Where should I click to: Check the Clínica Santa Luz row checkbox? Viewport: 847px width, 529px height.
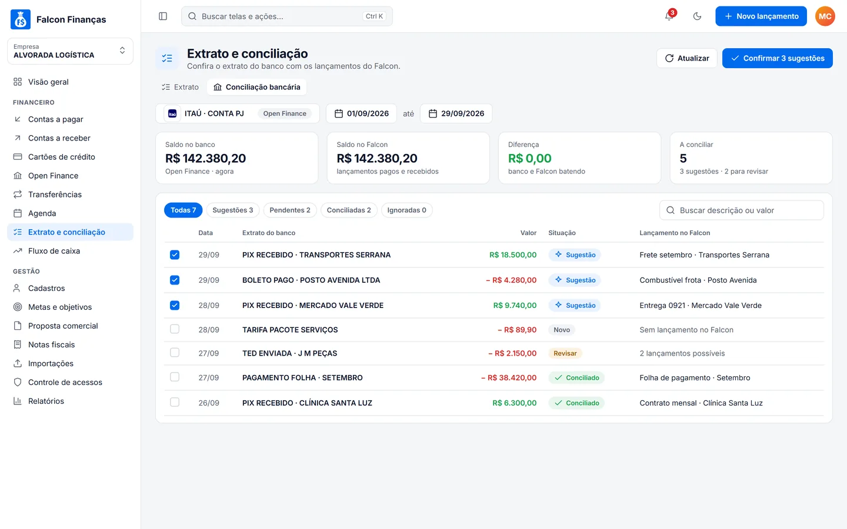175,402
